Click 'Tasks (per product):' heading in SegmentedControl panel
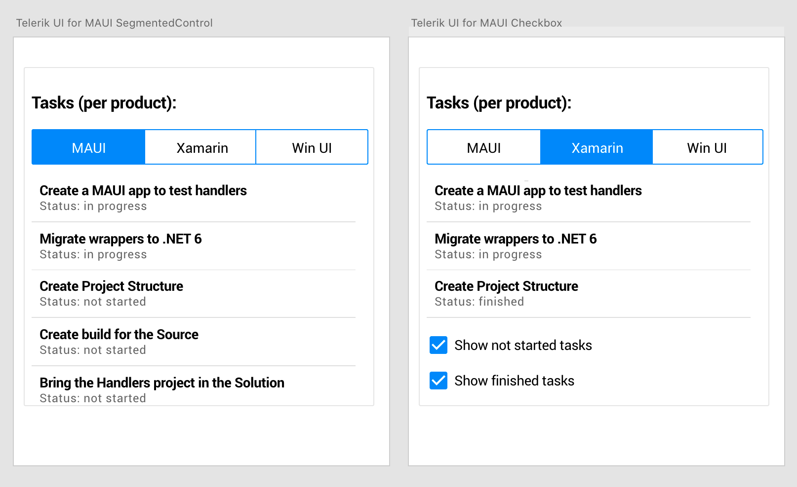Screen dimensions: 797x487 pyautogui.click(x=104, y=103)
